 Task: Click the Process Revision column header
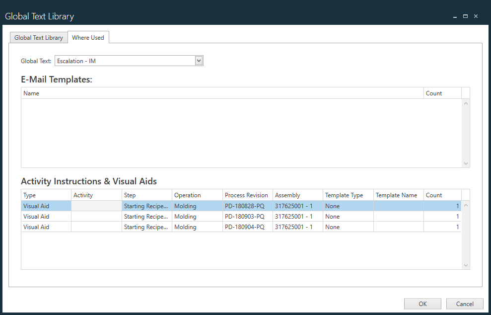[x=246, y=195]
